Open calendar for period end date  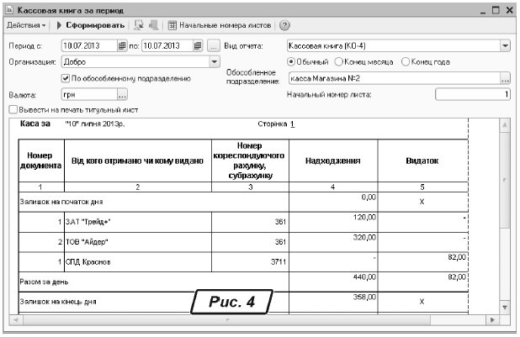point(198,45)
